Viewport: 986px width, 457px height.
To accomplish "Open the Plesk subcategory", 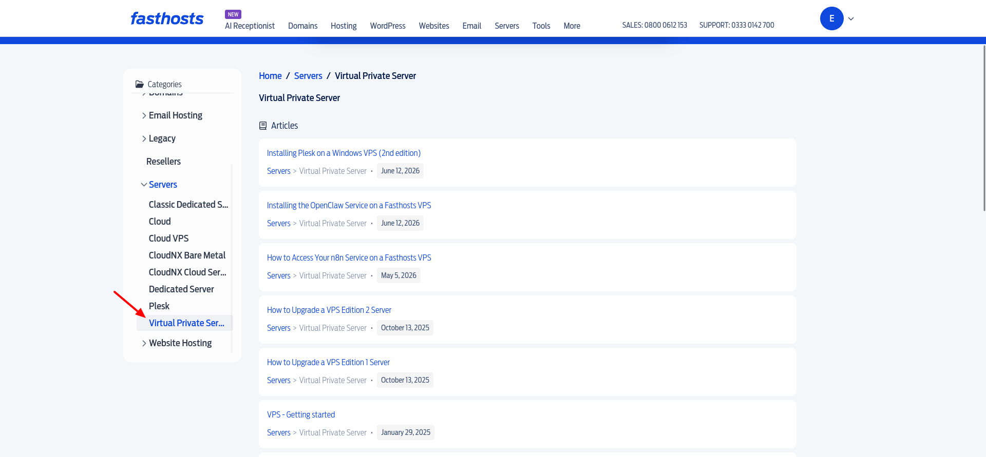I will point(159,306).
